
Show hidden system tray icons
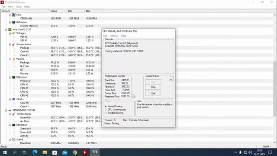(x=235, y=152)
